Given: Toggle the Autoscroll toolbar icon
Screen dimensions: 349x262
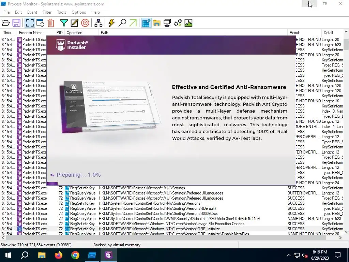Looking at the screenshot, I should (x=40, y=23).
